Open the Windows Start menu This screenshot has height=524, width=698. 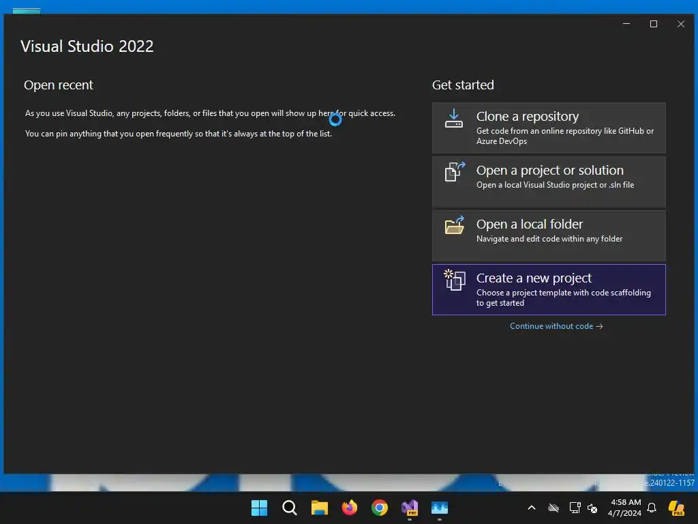(x=259, y=508)
